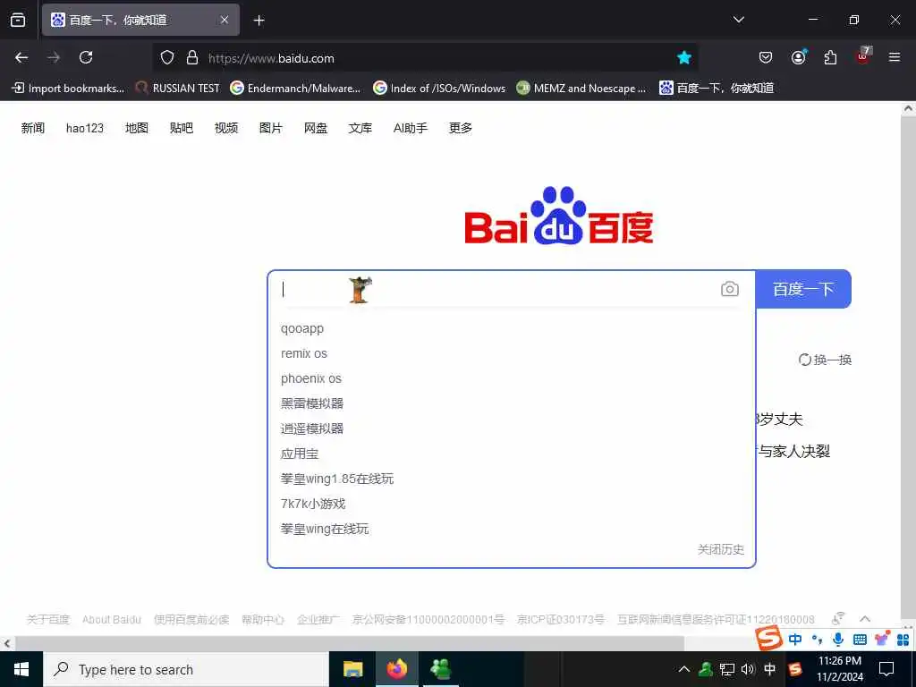Open Endermanch/Malware bookmark
Screen dimensions: 916x687
[x=295, y=89]
